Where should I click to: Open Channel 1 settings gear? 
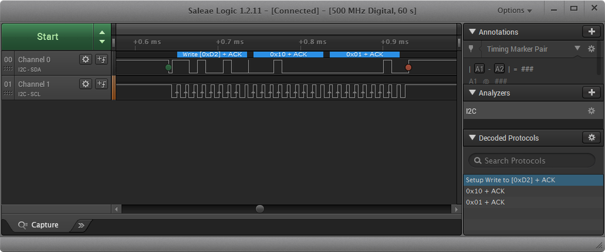[85, 83]
